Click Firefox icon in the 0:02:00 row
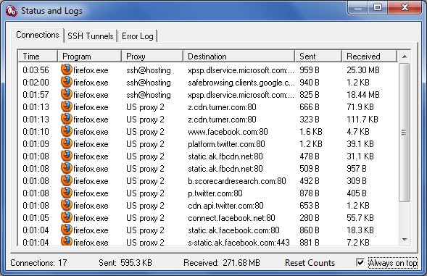This screenshot has height=276, width=427. point(67,82)
